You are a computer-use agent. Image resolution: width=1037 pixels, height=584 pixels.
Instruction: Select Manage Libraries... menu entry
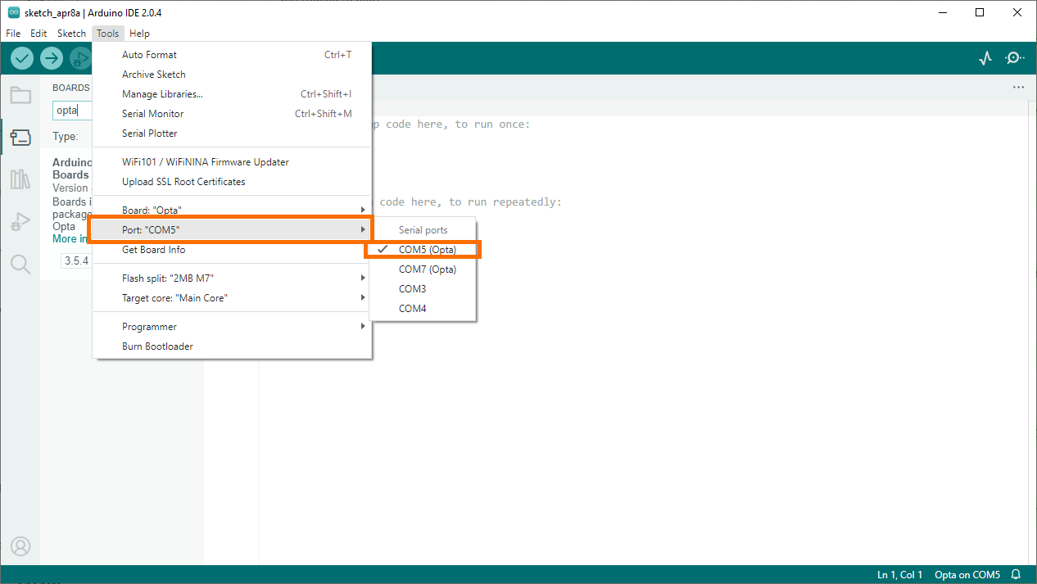point(233,94)
